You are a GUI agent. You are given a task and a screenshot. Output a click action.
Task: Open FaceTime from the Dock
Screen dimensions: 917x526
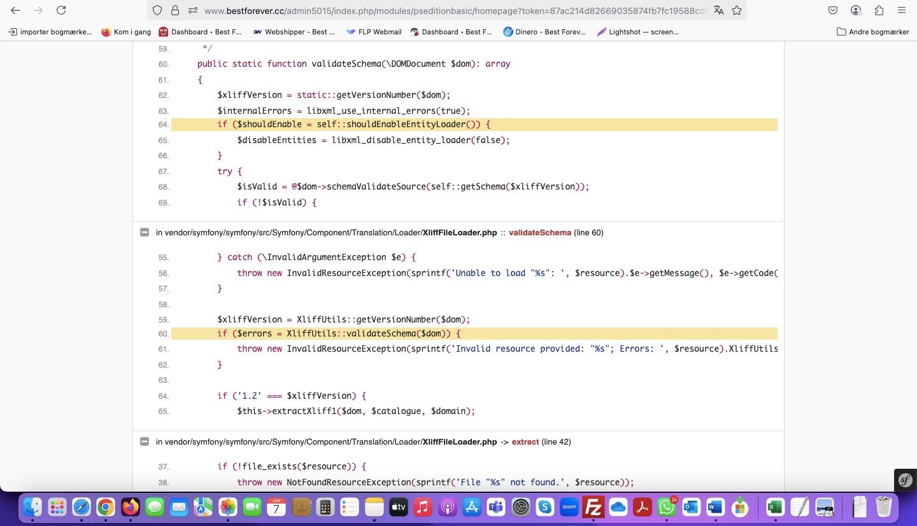[x=252, y=507]
